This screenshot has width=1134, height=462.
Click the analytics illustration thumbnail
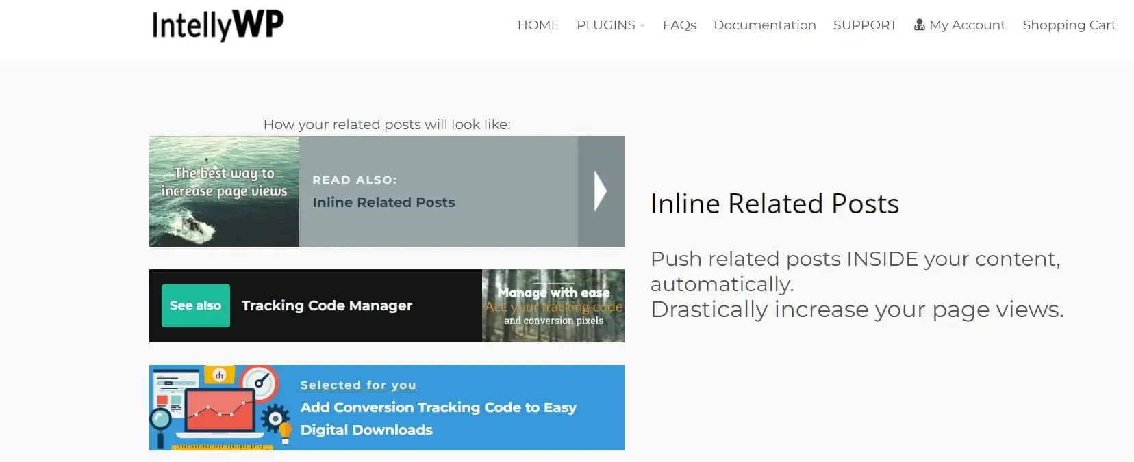(x=220, y=407)
